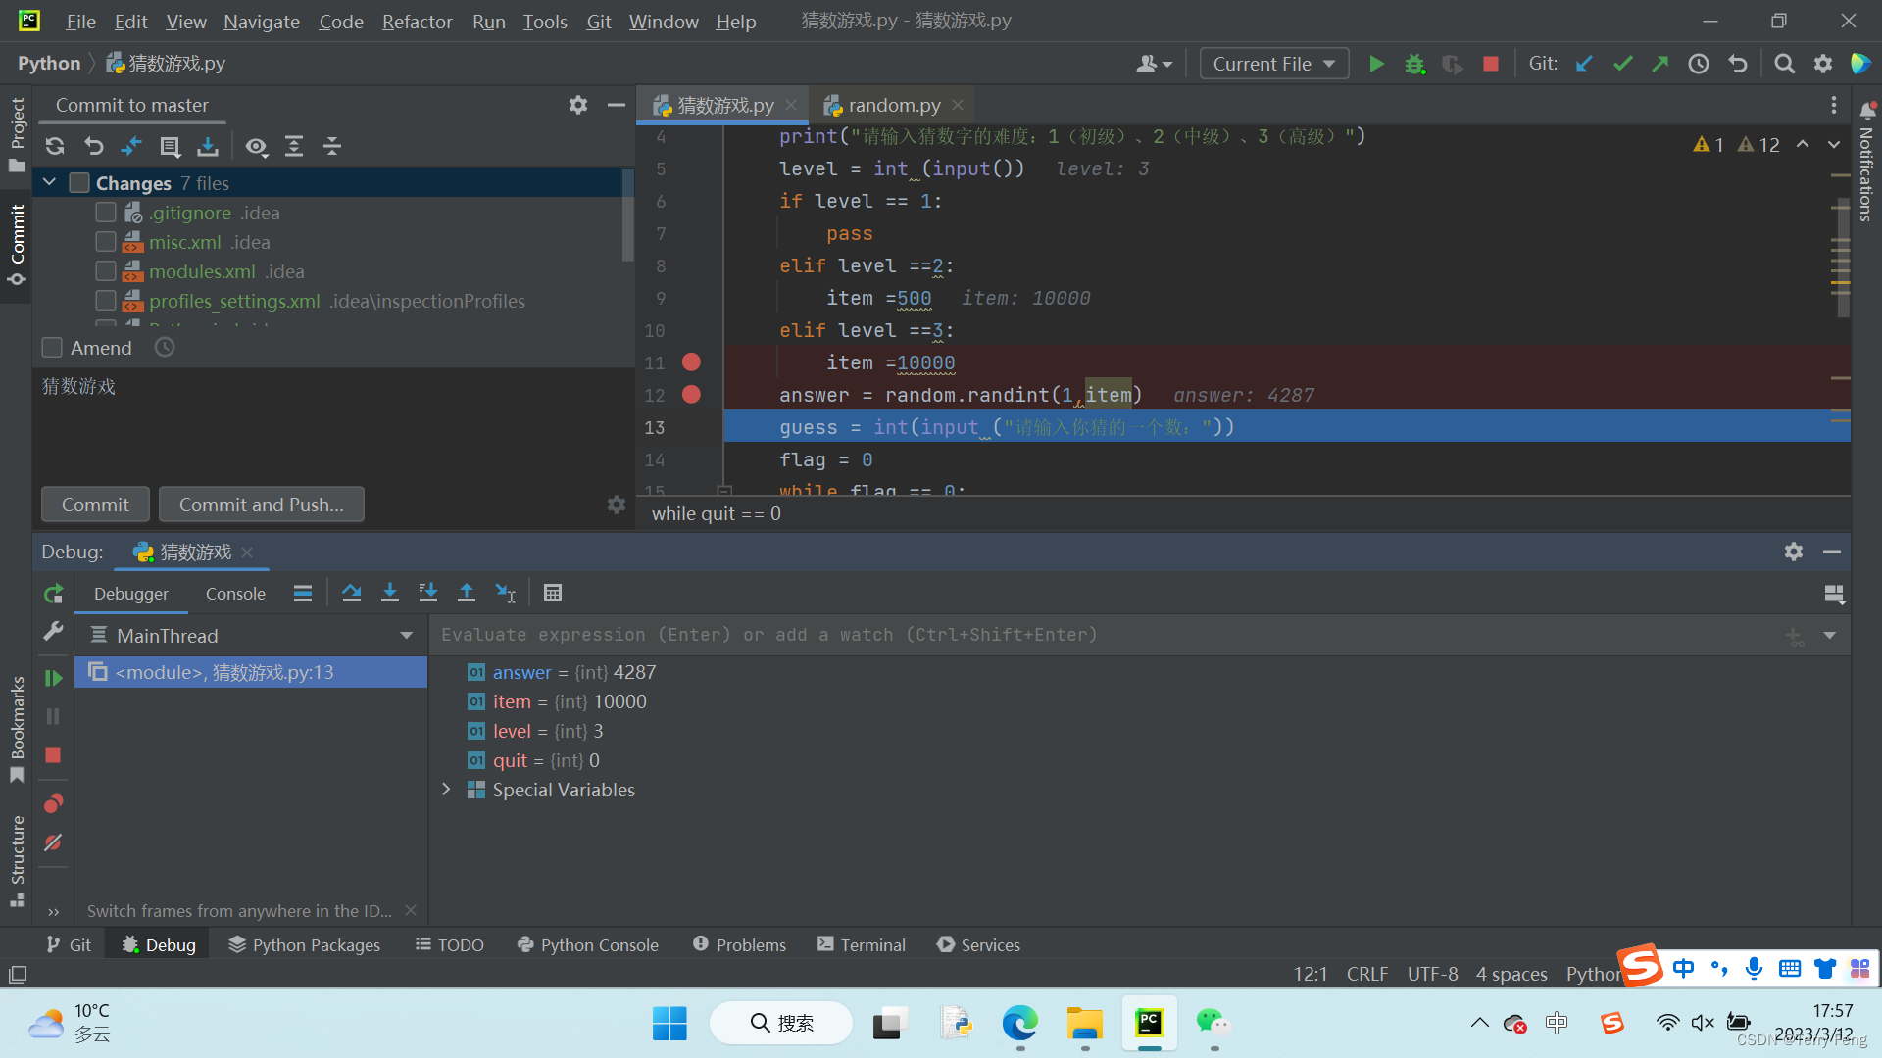This screenshot has height=1058, width=1882.
Task: Change CRLF line separator in status bar
Action: pyautogui.click(x=1367, y=974)
